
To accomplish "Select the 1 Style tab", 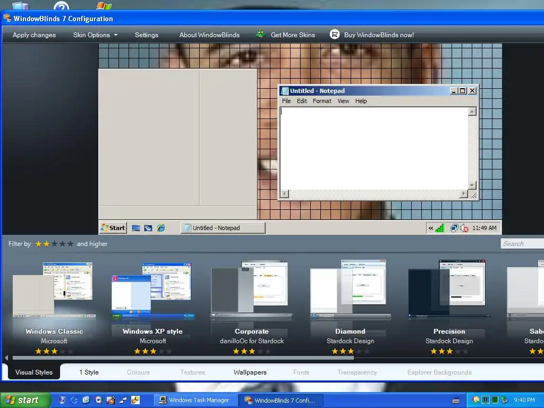I will 89,372.
